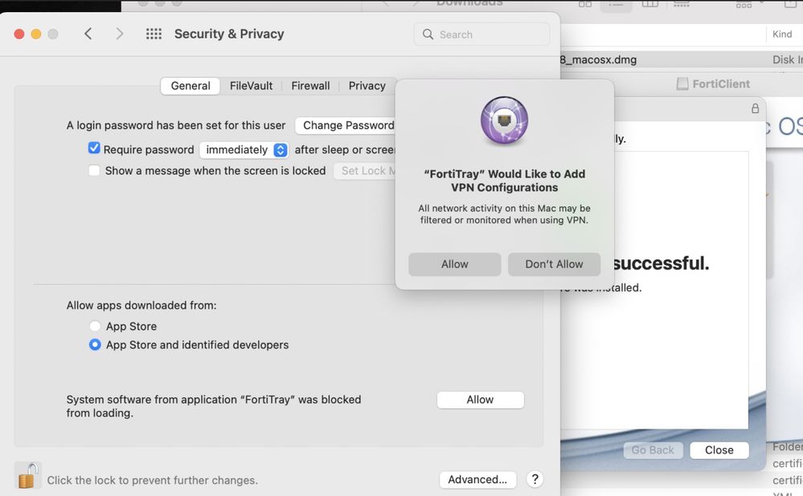Switch to the Firewall tab
This screenshot has width=803, height=496.
310,86
